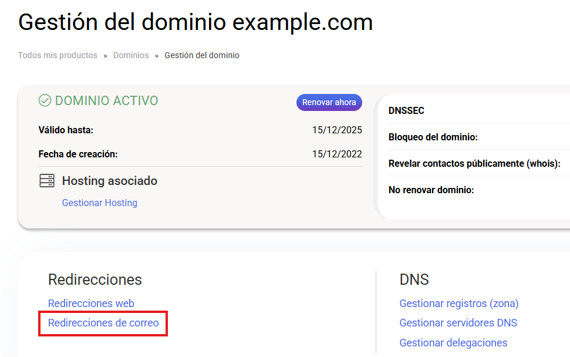This screenshot has width=570, height=357.
Task: Select Gestionar servidores DNS
Action: [458, 323]
